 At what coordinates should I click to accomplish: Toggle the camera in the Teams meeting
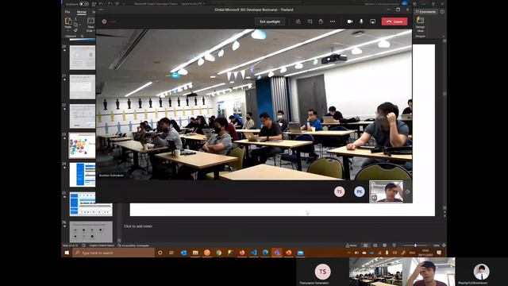pos(350,21)
